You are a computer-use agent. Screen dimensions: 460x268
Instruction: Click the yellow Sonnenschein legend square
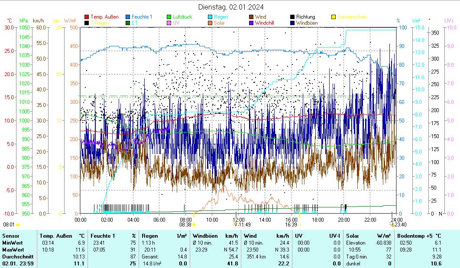coord(334,17)
